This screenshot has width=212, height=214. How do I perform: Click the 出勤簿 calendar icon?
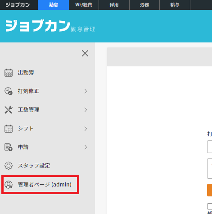pos(9,73)
